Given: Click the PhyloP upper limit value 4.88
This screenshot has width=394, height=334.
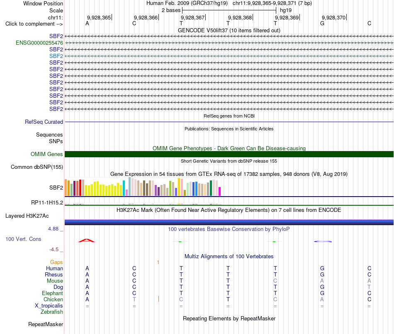Looking at the screenshot, I should (53, 229).
